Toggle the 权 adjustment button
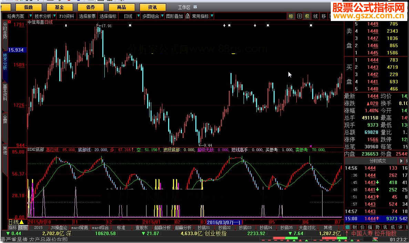Image resolution: width=409 pixels, height=243 pixels. click(307, 16)
